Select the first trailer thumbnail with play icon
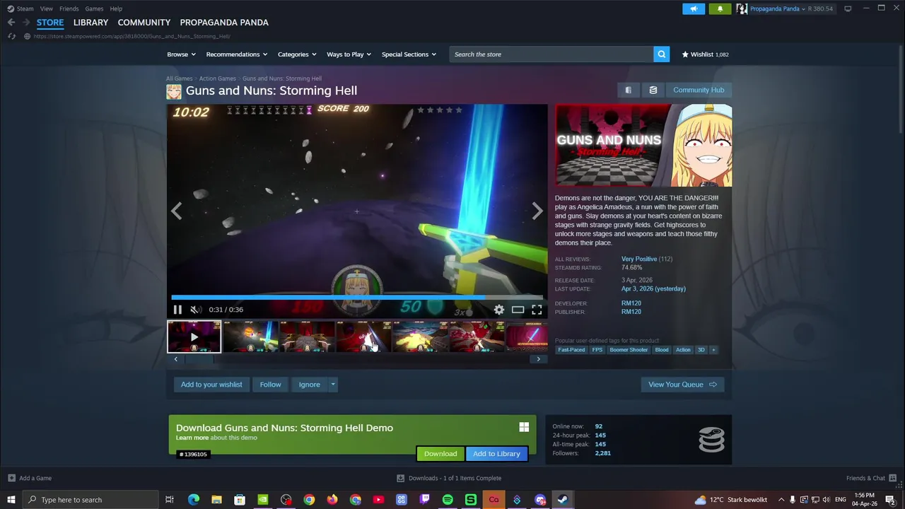Screen dimensions: 905x509 (194, 337)
